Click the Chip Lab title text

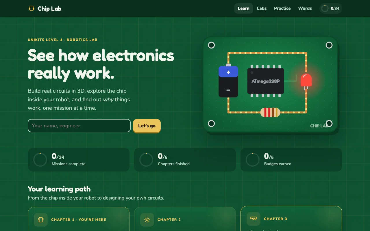[x=49, y=9]
